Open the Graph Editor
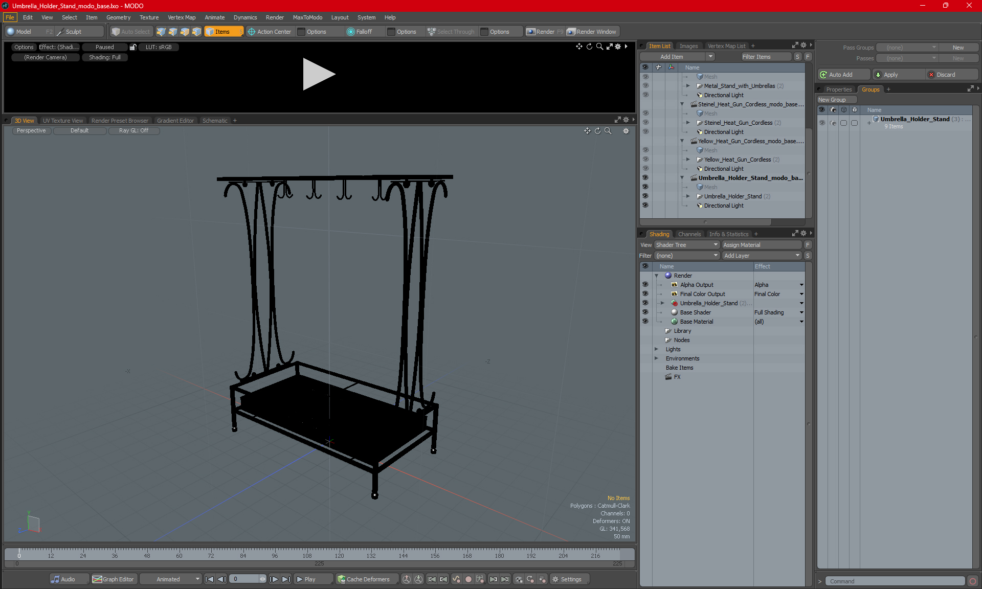This screenshot has height=589, width=982. tap(114, 579)
